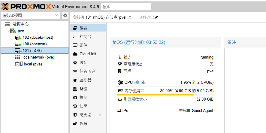
Task: Collapse the pve node tree
Action: pyautogui.click(x=8, y=31)
